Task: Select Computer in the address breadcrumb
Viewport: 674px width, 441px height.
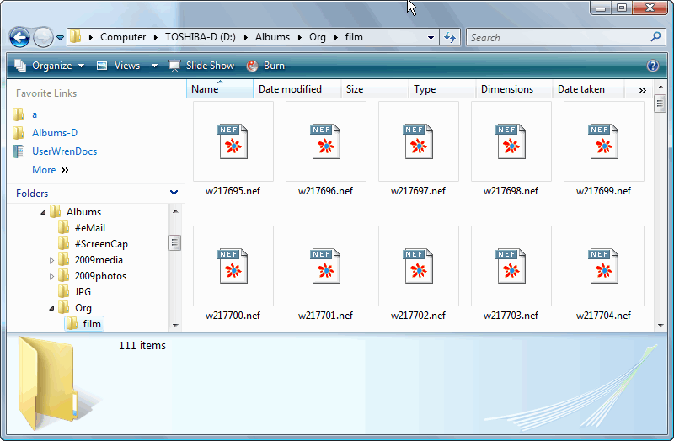Action: point(123,37)
